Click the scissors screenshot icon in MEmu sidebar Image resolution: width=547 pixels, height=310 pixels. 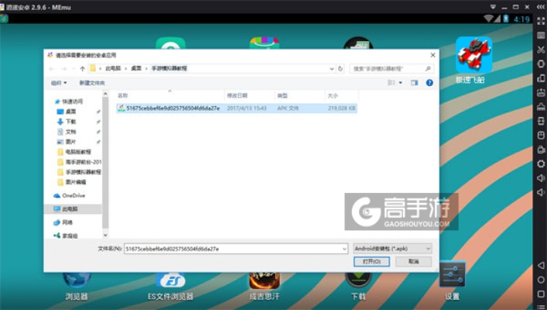(540, 50)
